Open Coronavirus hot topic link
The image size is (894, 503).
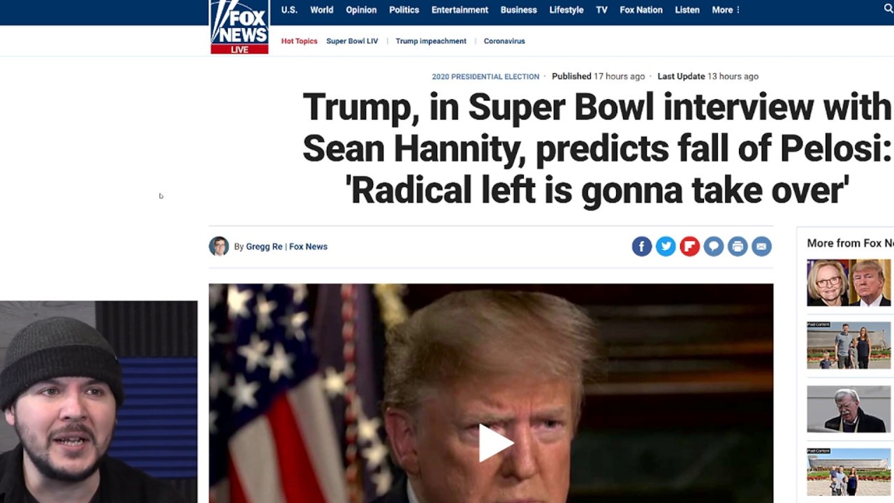pyautogui.click(x=504, y=41)
